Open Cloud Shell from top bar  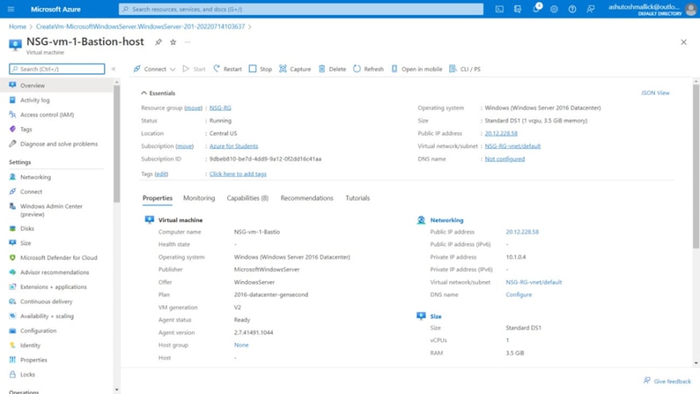point(500,9)
